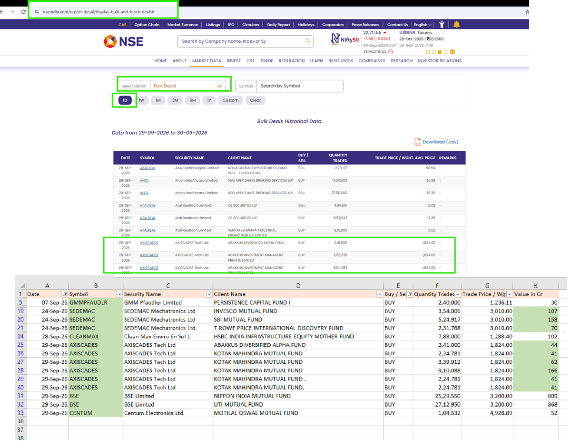Open the Option Chain top menu item
571x448 pixels.
tap(147, 25)
